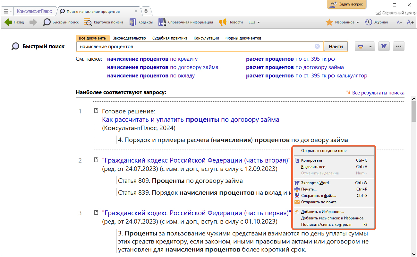Open Карточка поиска
This screenshot has height=257, width=417.
[x=104, y=22]
